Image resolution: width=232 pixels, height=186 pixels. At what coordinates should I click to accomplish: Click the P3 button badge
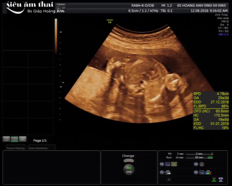(x=196, y=172)
